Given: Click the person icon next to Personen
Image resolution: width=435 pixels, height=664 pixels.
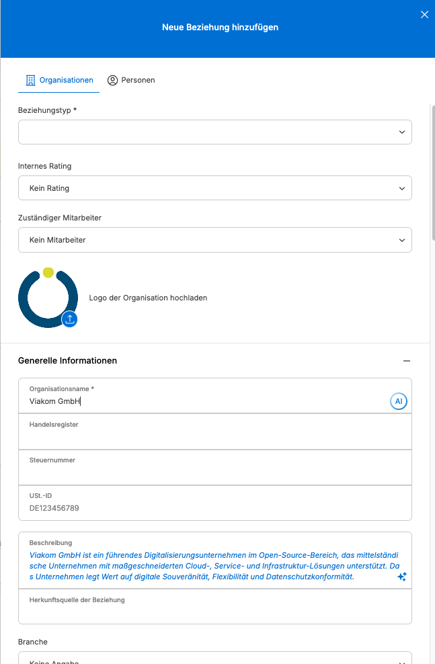Looking at the screenshot, I should click(x=112, y=81).
